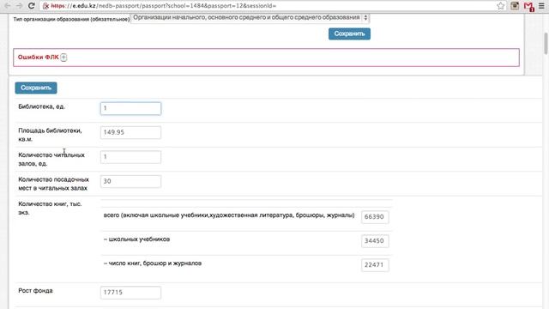Open the Chrome hamburger menu

541,6
